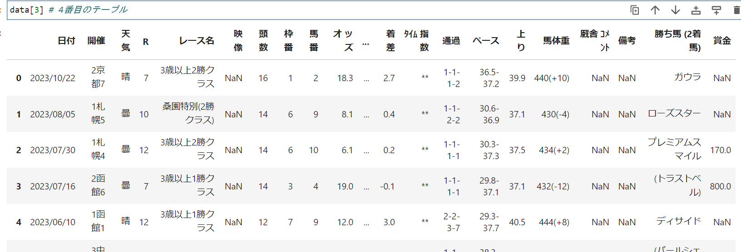
Task: Select the horse weight cell 432(-12)
Action: coord(552,186)
